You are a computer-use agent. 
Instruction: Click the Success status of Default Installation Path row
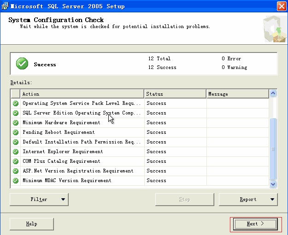(x=156, y=142)
